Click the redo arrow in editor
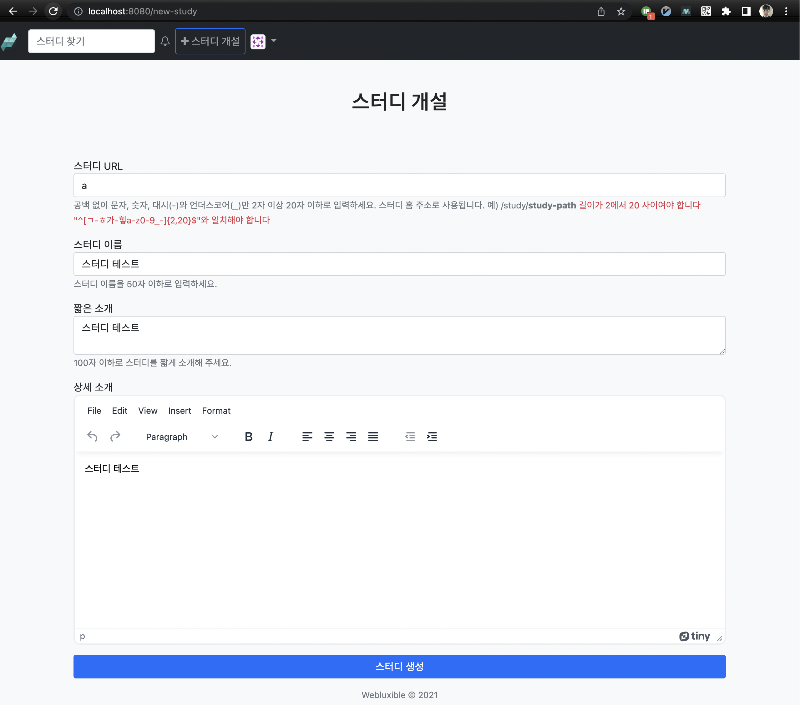800x705 pixels. 115,436
